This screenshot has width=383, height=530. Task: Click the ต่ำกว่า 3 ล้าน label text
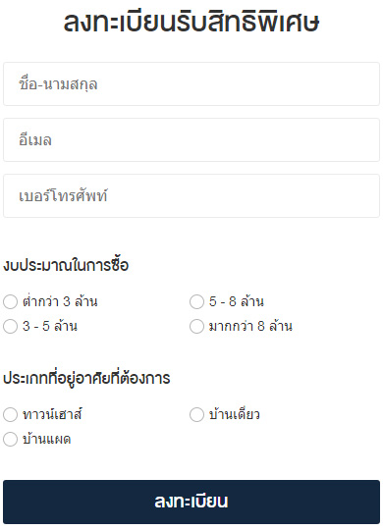tap(60, 301)
